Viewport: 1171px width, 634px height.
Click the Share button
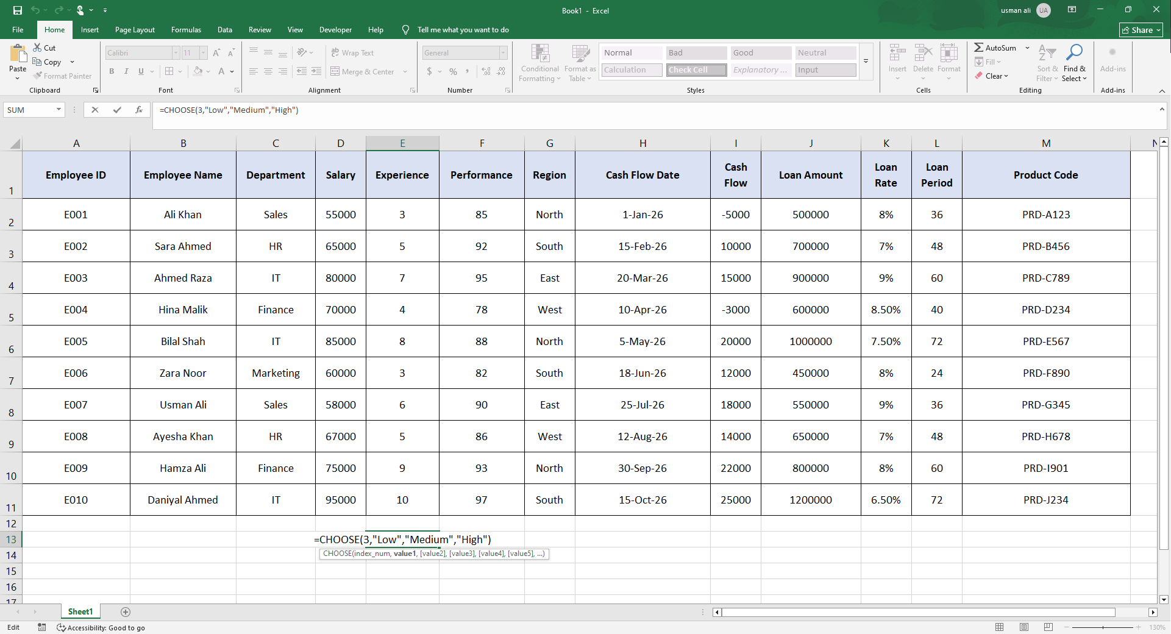click(1141, 30)
